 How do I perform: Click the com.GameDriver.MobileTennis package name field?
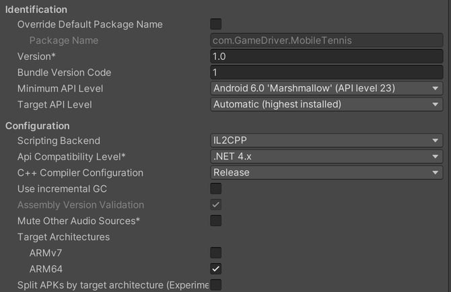326,40
